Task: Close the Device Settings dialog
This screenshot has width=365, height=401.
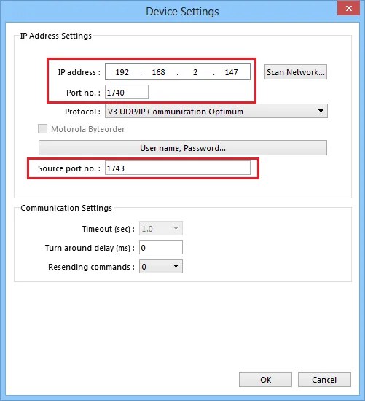Action: pyautogui.click(x=348, y=9)
